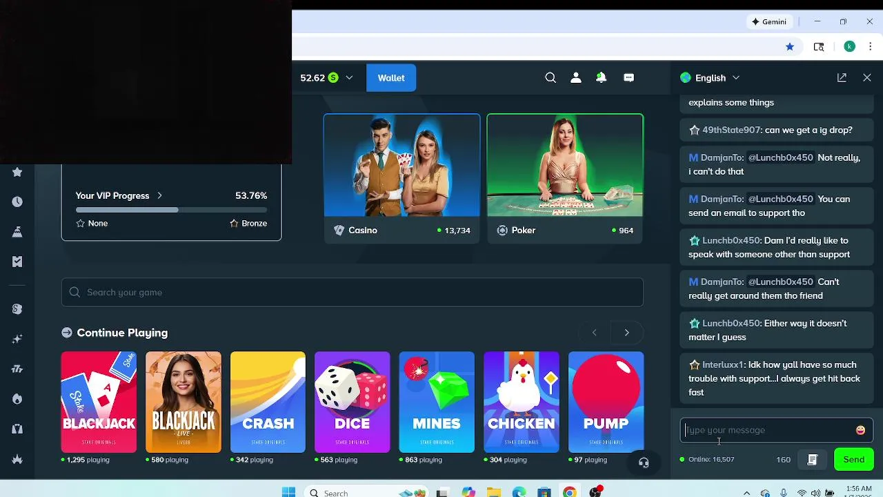Open the Blackjack Live game tile

click(183, 402)
